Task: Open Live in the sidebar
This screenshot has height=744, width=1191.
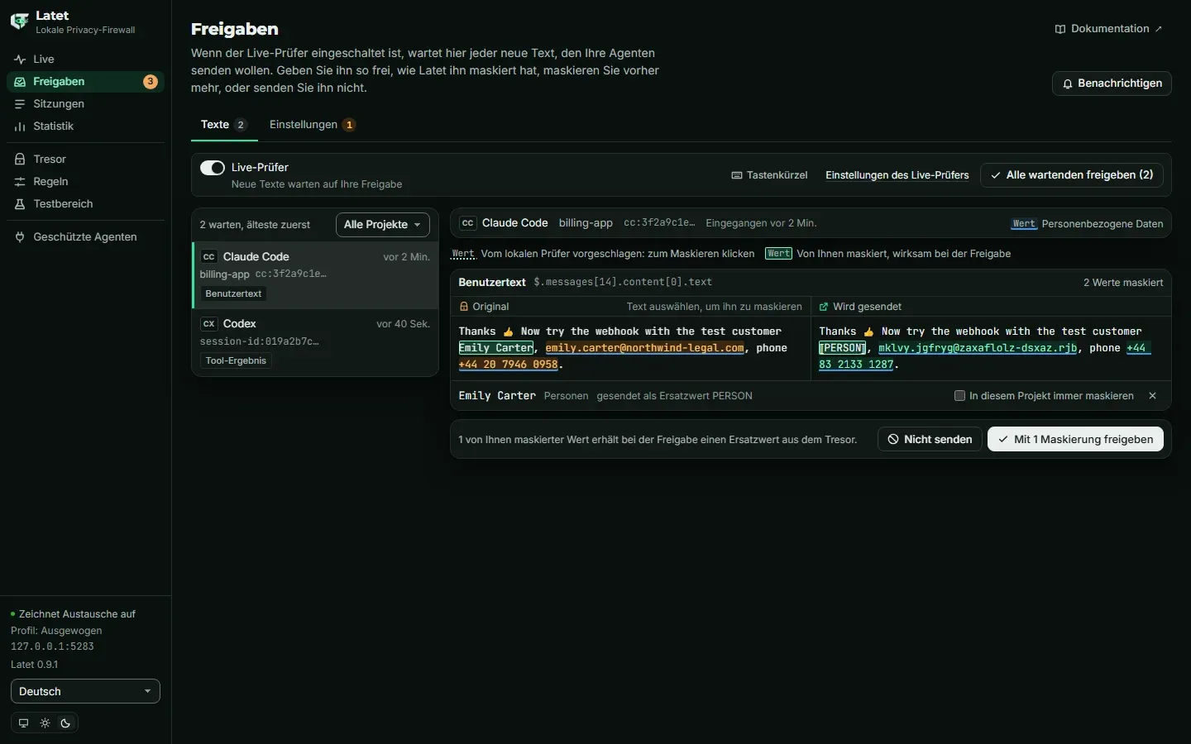Action: [86, 60]
